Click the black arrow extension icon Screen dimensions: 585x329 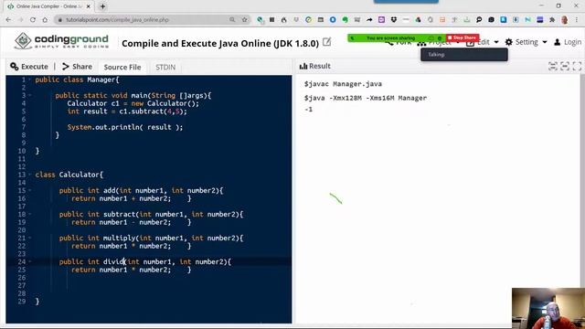coord(369,20)
